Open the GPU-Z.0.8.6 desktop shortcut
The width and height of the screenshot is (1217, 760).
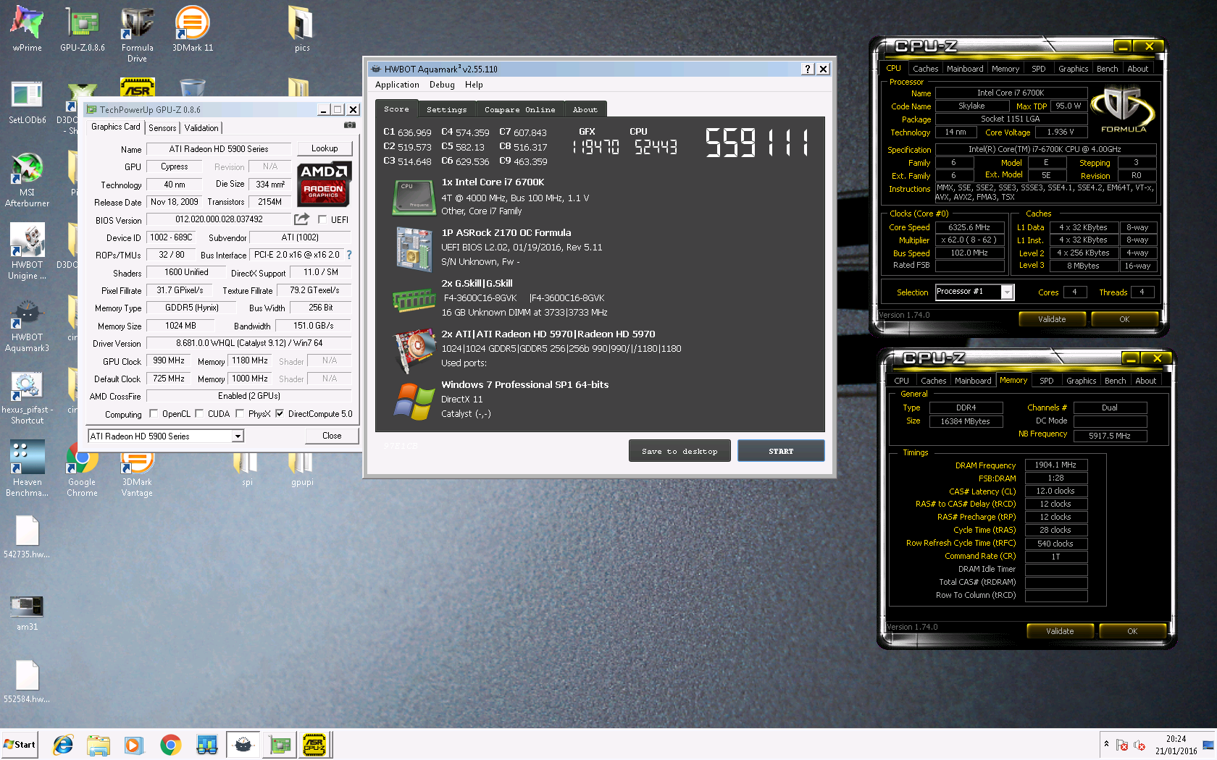[x=83, y=29]
